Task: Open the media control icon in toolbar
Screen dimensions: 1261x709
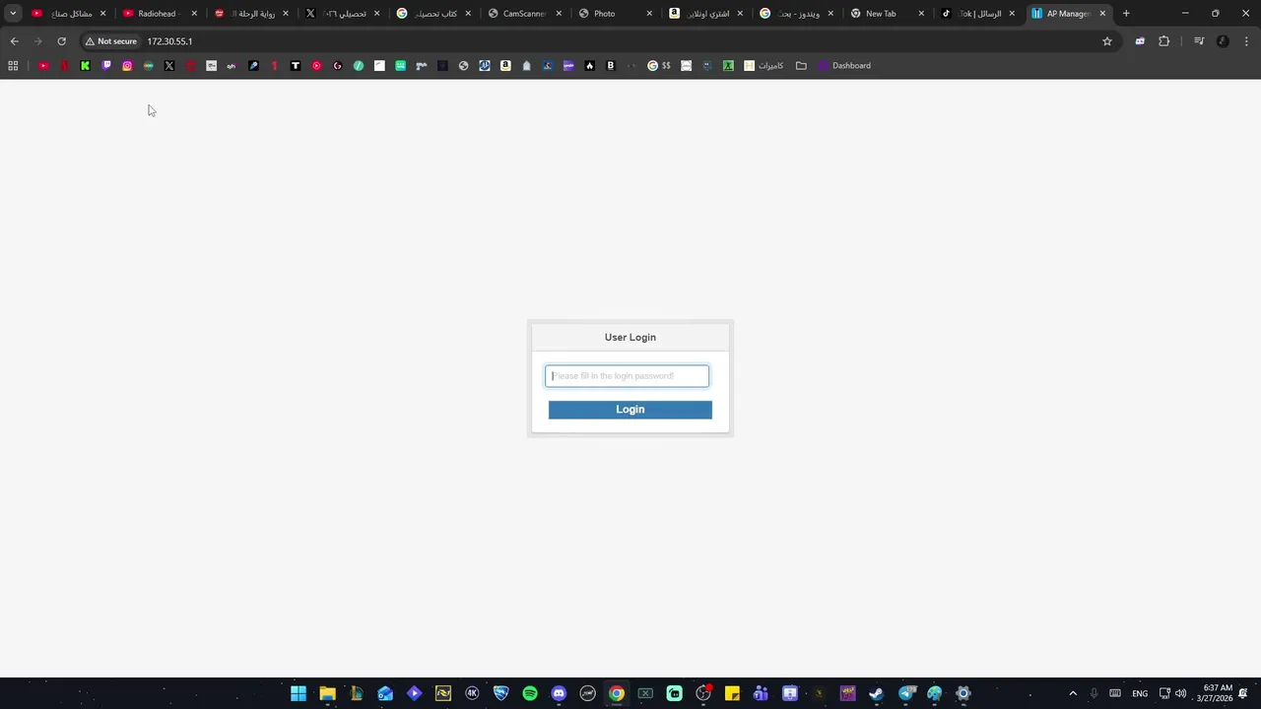Action: (1199, 41)
